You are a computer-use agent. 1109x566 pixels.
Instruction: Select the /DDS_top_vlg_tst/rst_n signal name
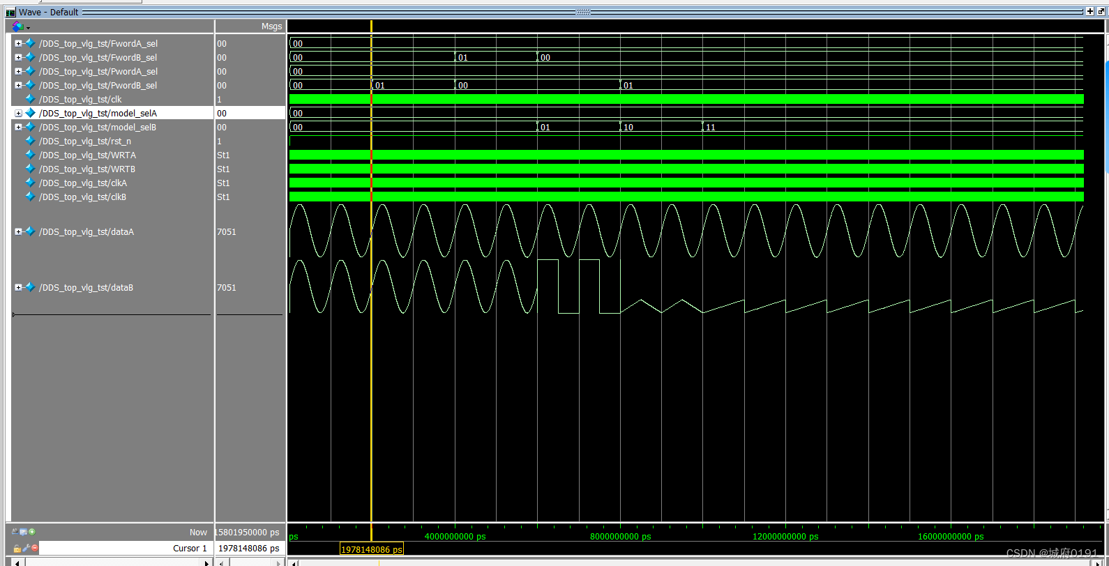pos(85,141)
